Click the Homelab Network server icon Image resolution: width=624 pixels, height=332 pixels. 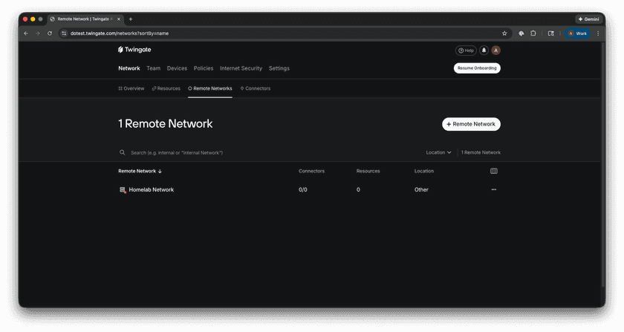(123, 190)
